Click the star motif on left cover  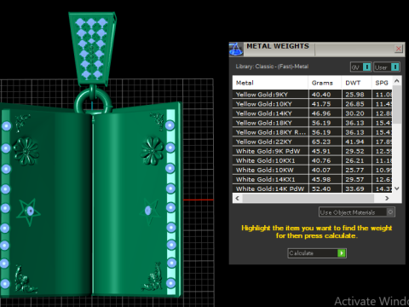point(29,211)
